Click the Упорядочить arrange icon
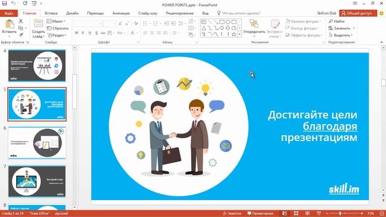This screenshot has height=217, width=386. tap(254, 24)
